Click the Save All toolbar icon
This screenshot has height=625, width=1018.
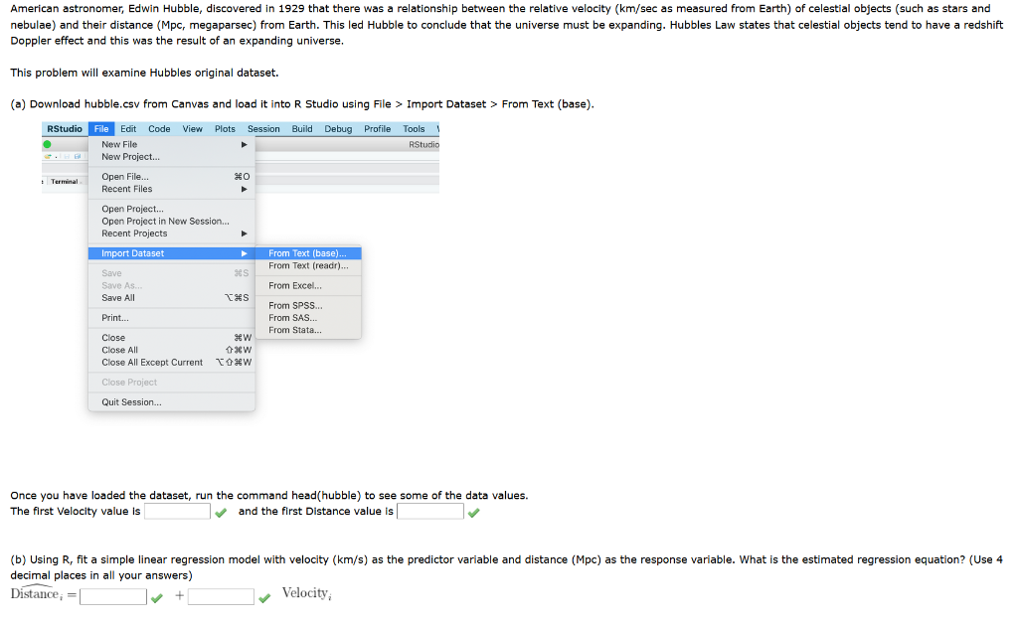click(78, 156)
